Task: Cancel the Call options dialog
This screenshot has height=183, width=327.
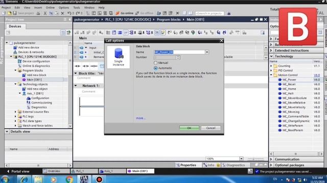Action: pos(211,128)
